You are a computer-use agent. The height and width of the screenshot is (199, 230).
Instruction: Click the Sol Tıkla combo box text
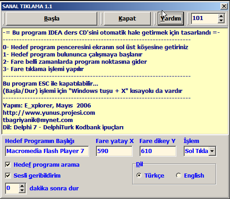[196, 151]
